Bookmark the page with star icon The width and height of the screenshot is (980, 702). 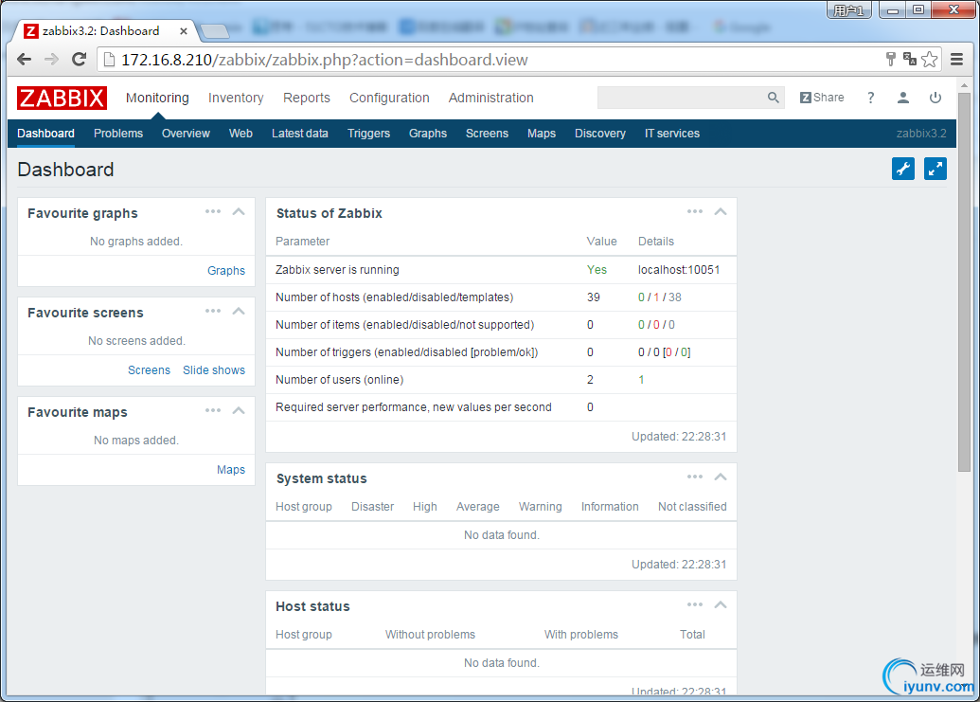click(x=930, y=60)
